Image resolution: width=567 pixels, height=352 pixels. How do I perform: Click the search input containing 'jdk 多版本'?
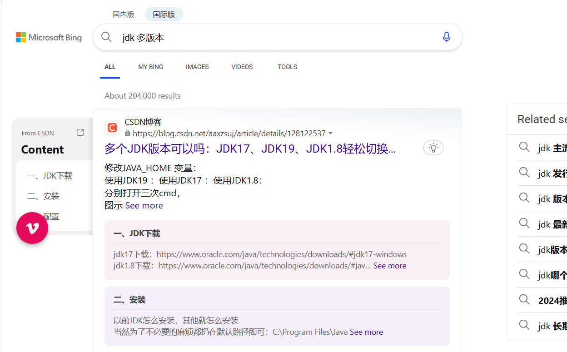(277, 37)
